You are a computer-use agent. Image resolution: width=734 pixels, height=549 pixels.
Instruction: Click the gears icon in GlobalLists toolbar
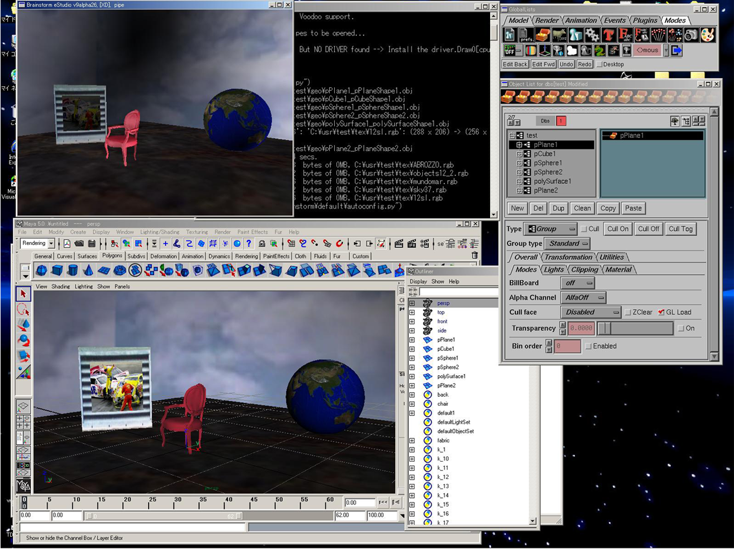(592, 35)
